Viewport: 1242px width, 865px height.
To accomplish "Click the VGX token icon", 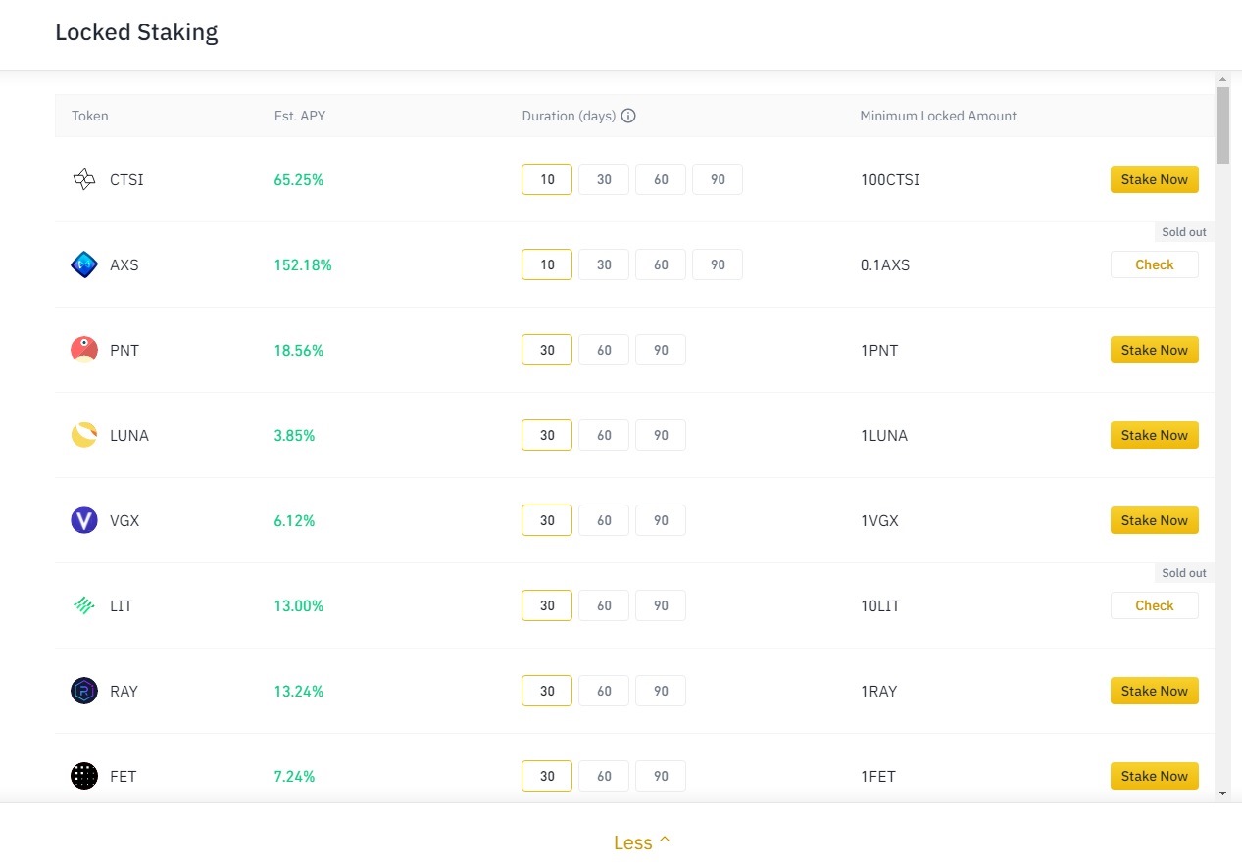I will pos(84,520).
